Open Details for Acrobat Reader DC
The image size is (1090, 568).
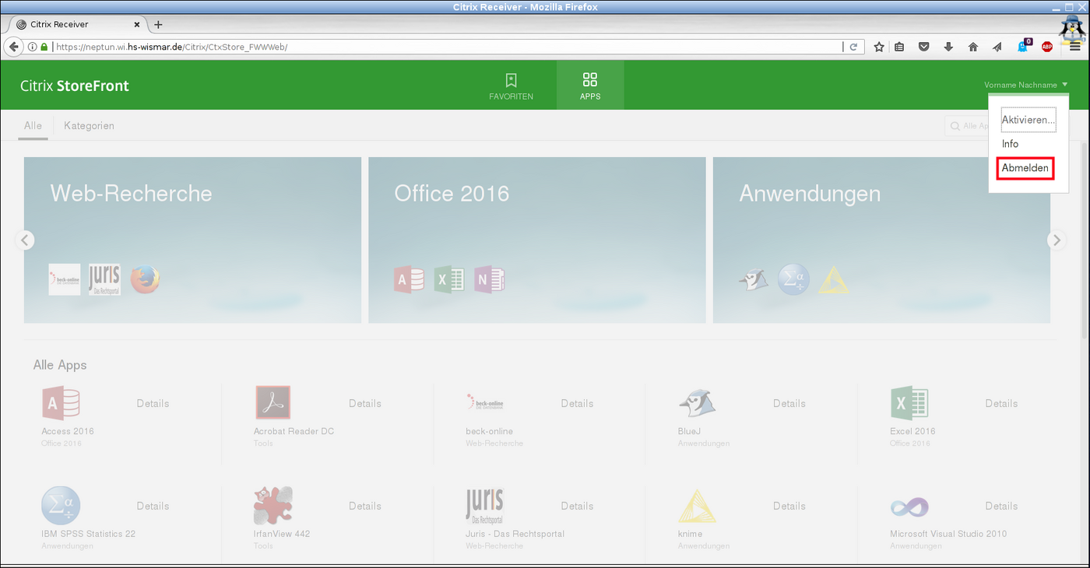point(365,403)
